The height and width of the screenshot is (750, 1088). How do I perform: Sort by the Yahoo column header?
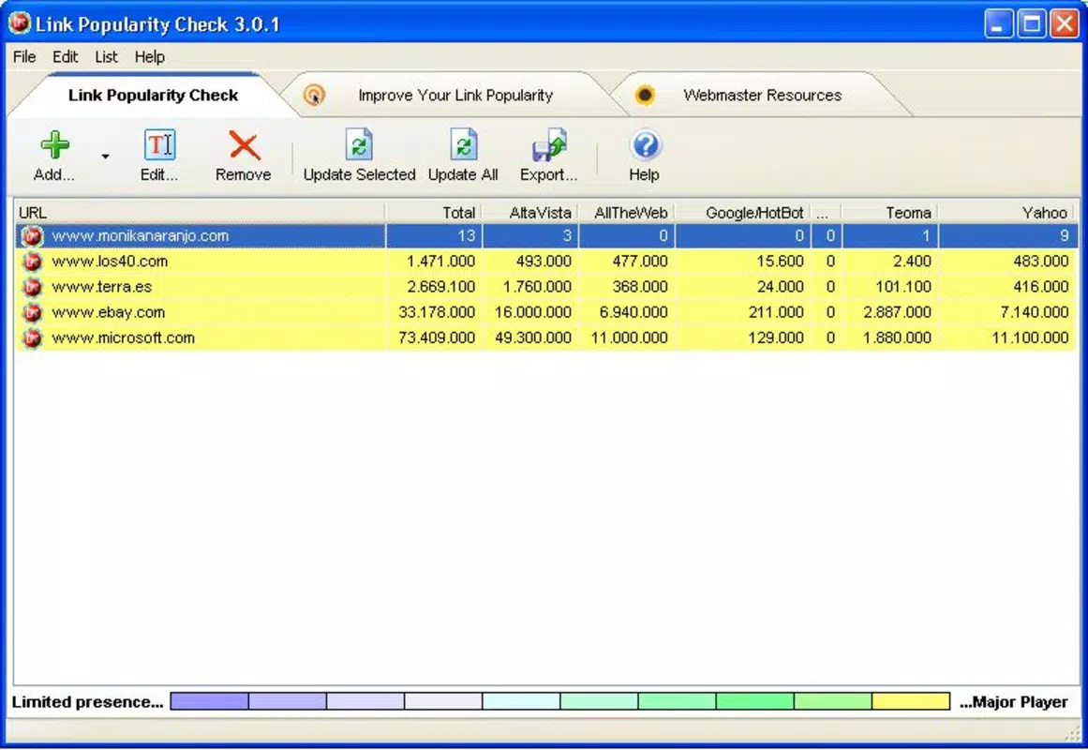tap(1007, 213)
